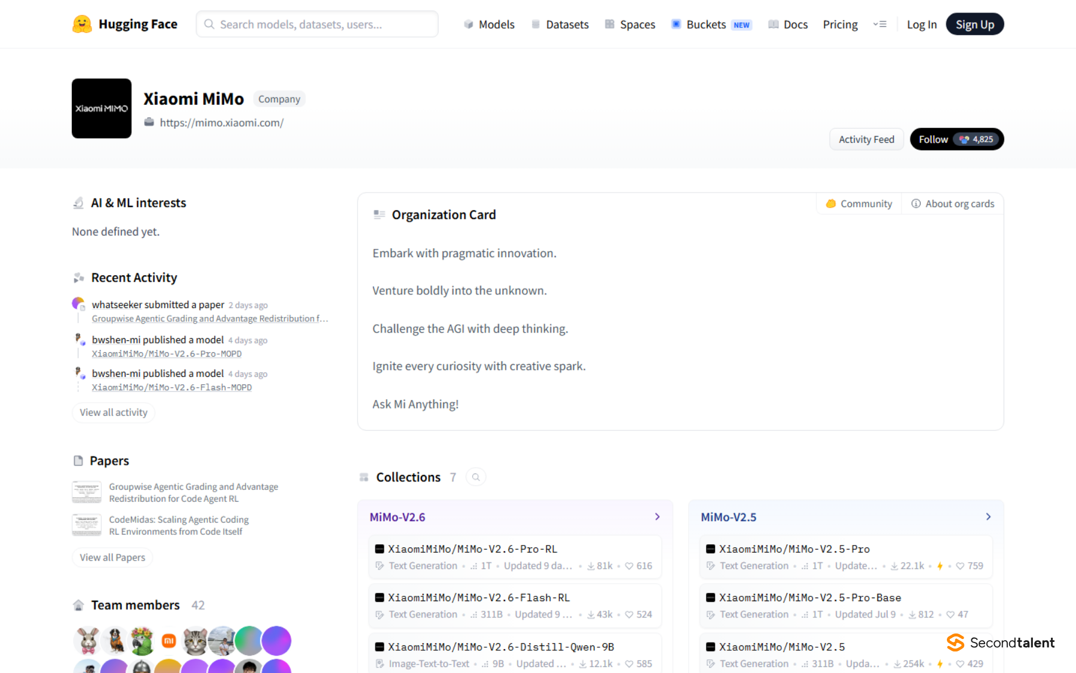Open the MiMo-V2.6-Pro-MOPD model link
Viewport: 1076px width, 673px height.
(167, 354)
